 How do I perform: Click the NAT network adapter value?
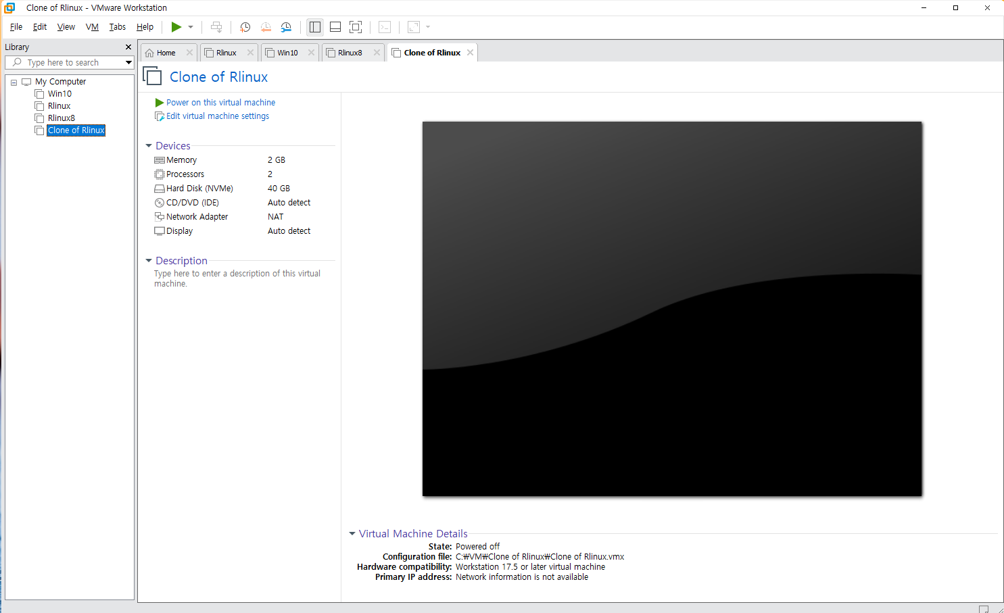(275, 217)
